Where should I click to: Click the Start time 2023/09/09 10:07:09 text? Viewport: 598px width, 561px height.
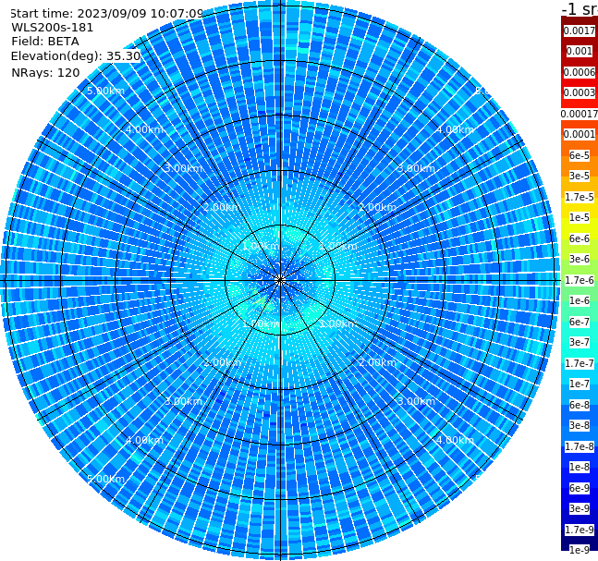pos(106,13)
